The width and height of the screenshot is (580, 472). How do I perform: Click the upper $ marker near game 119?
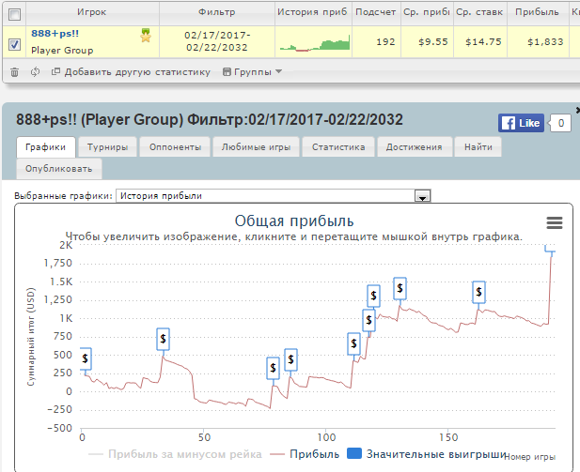373,296
